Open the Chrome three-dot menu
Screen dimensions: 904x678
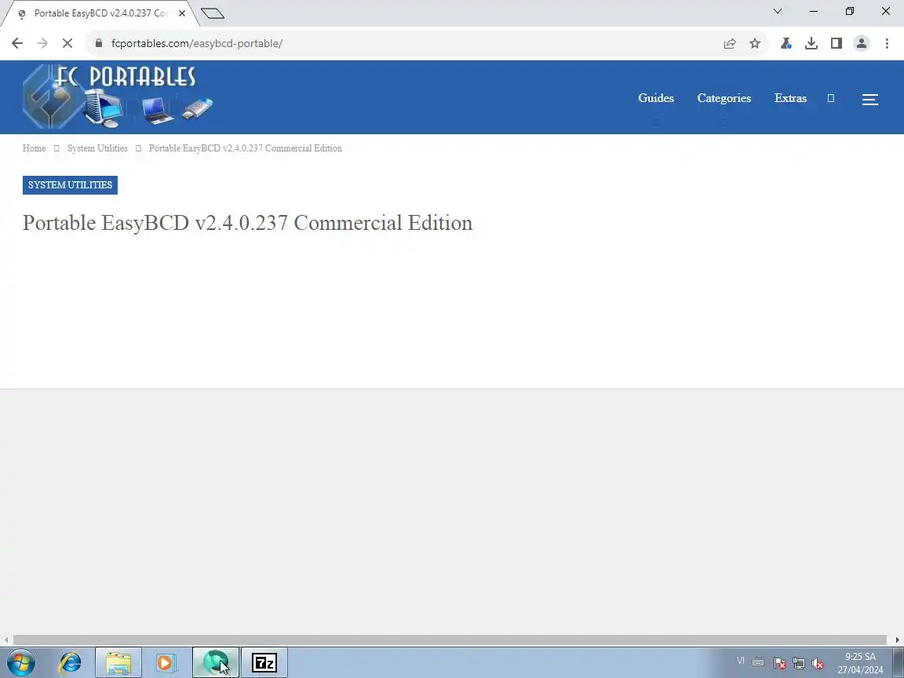(x=887, y=43)
